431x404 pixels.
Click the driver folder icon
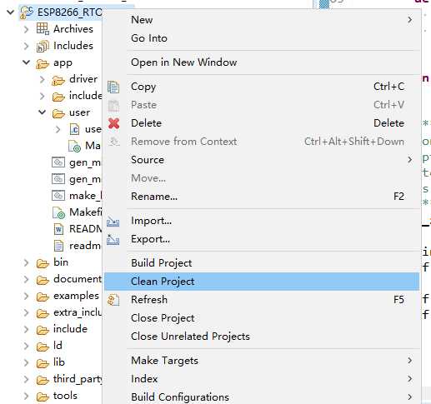click(x=58, y=80)
